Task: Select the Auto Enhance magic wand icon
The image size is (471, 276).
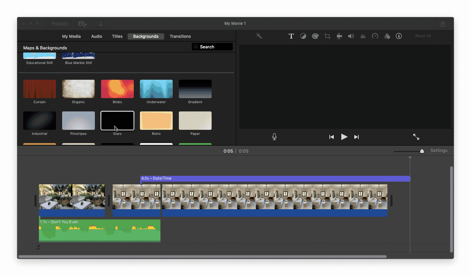Action: (259, 36)
